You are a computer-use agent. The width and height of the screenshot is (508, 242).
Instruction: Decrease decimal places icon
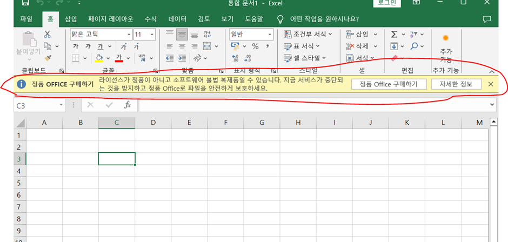pyautogui.click(x=248, y=58)
